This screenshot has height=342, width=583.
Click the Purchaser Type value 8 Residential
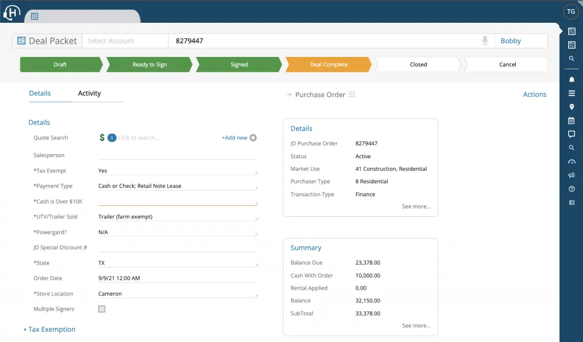point(371,182)
